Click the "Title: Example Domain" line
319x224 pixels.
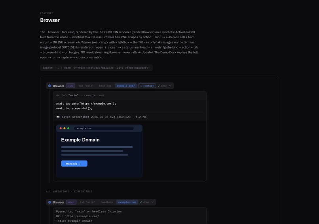point(74,221)
